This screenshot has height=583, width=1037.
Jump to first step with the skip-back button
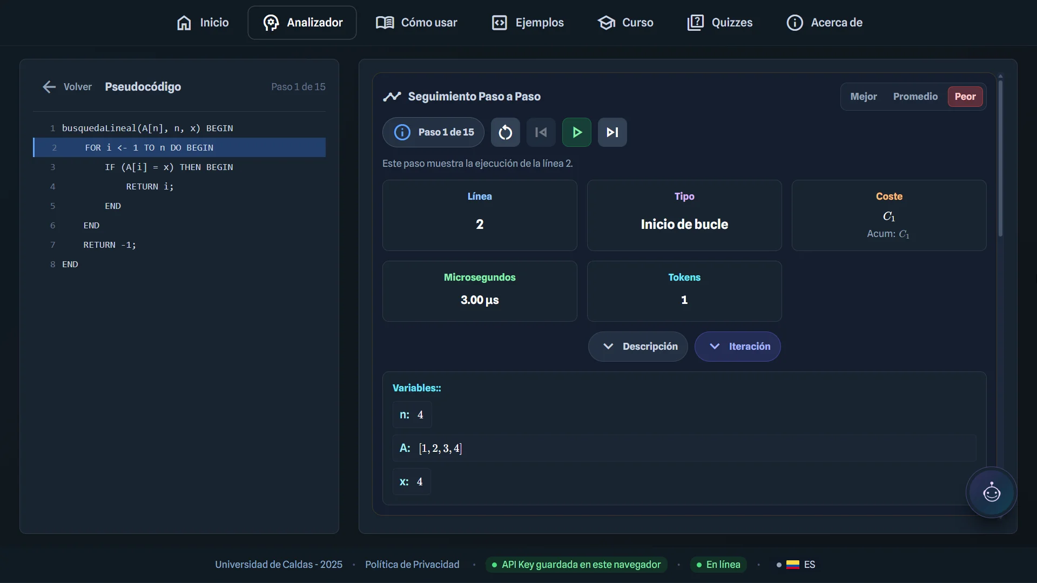click(x=541, y=132)
